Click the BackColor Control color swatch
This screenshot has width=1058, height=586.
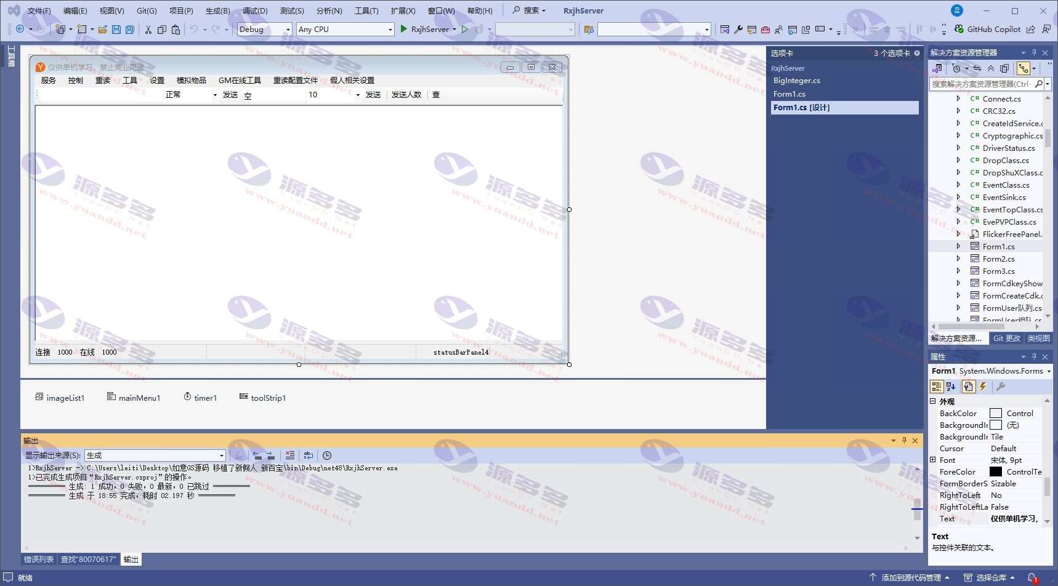click(995, 413)
